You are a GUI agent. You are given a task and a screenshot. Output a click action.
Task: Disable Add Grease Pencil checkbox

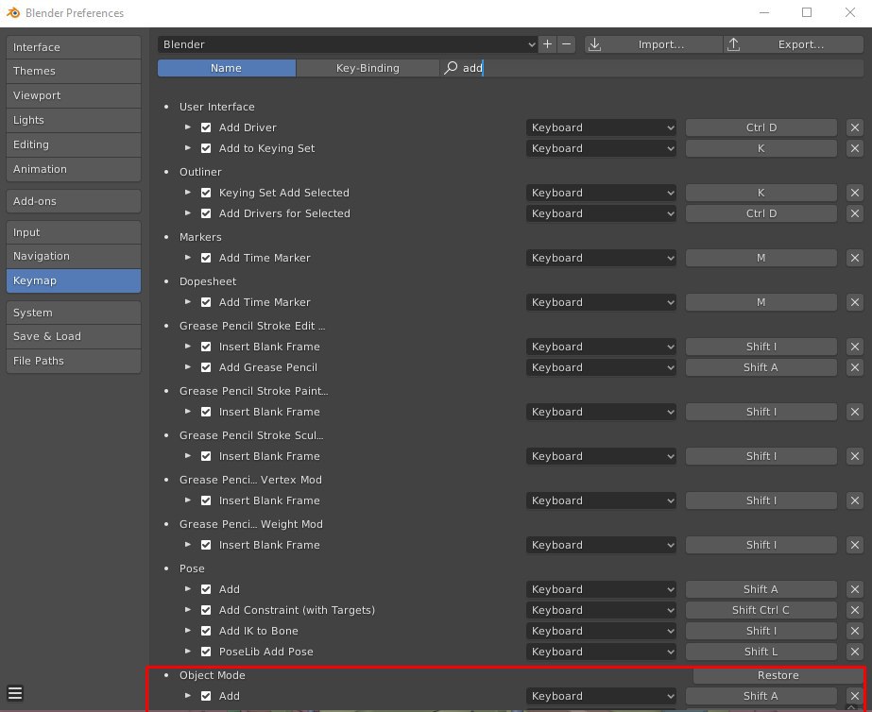(206, 367)
